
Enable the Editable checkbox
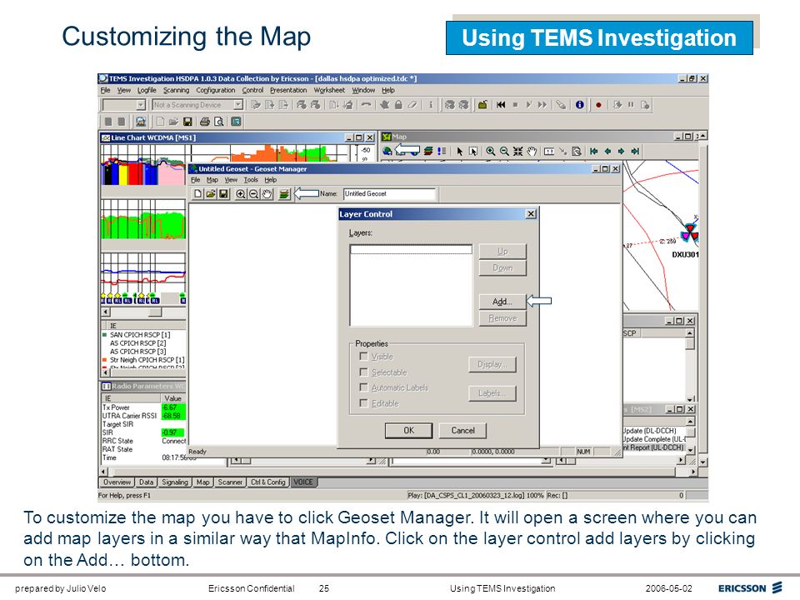click(363, 403)
